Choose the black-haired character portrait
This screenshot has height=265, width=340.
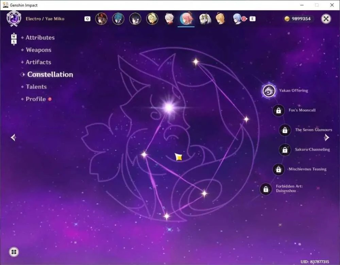pyautogui.click(x=135, y=19)
